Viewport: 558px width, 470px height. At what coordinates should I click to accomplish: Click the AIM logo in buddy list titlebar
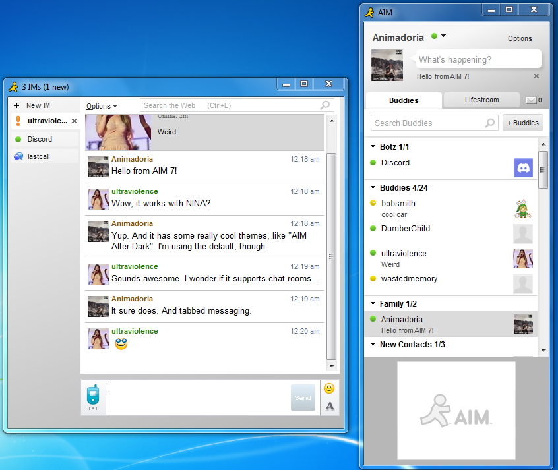coord(370,13)
